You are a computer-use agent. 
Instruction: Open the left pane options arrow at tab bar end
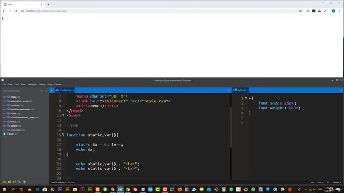(229, 90)
